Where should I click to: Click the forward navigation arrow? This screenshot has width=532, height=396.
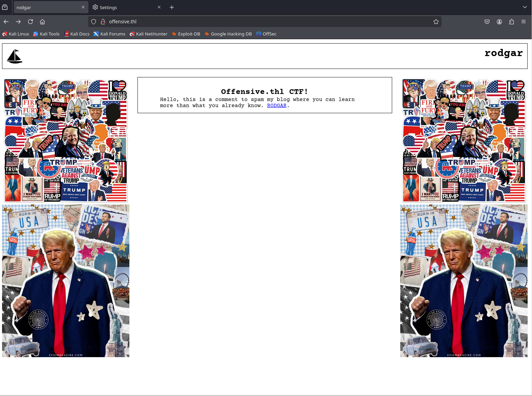[18, 22]
